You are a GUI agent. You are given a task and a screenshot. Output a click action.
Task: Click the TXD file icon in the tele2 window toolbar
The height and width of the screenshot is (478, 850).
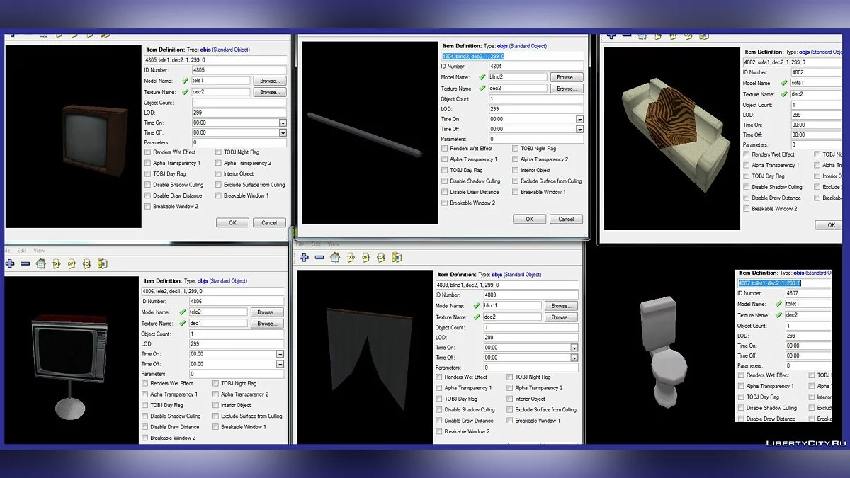tap(56, 263)
